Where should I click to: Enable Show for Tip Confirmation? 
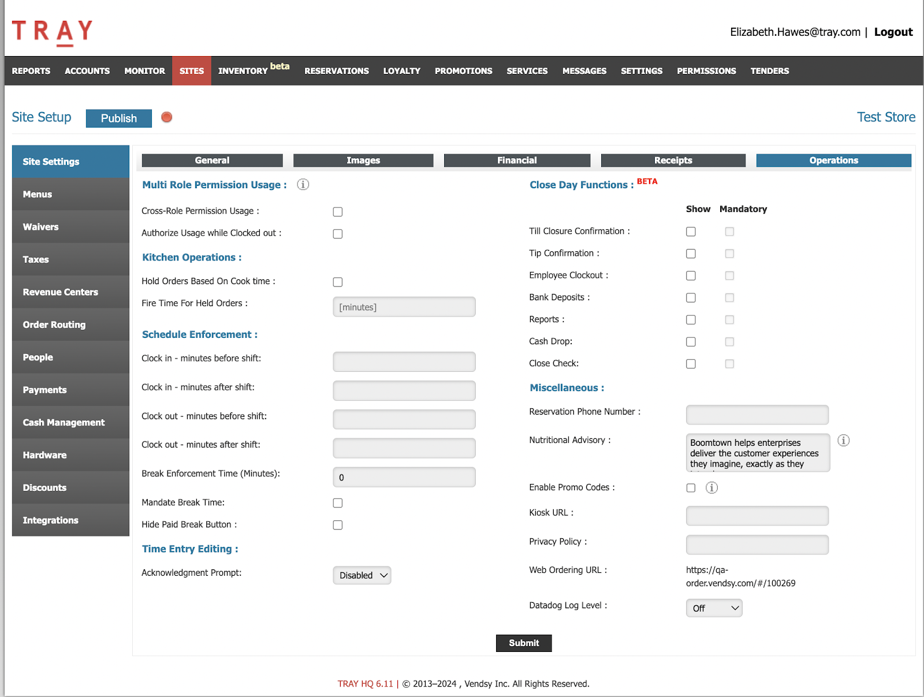691,253
